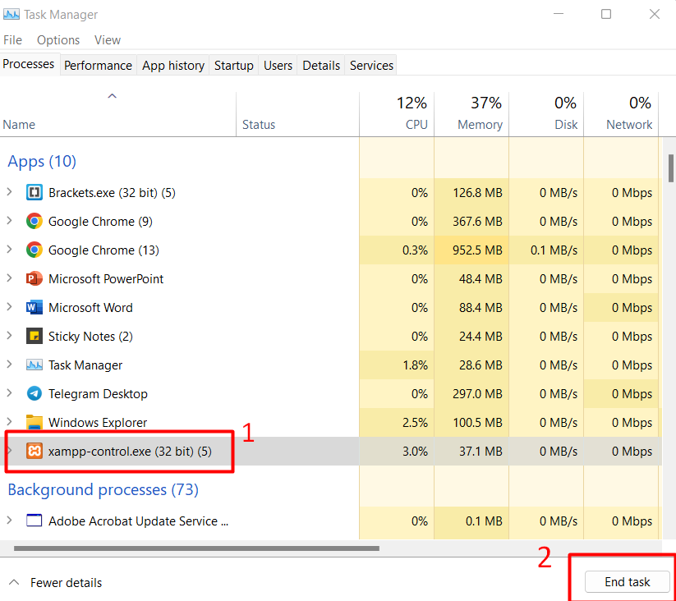Select the xampp-control.exe orange icon
Screen dimensions: 676x601
click(34, 451)
